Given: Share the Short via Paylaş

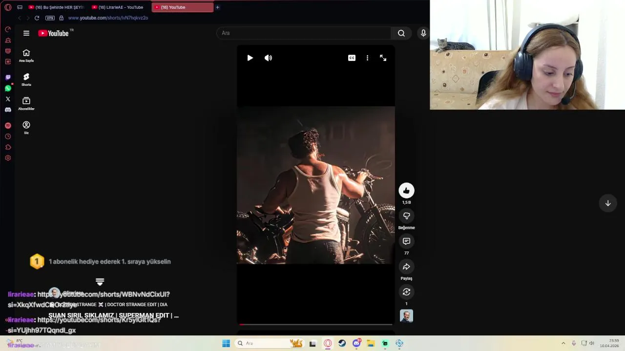Looking at the screenshot, I should 406,267.
